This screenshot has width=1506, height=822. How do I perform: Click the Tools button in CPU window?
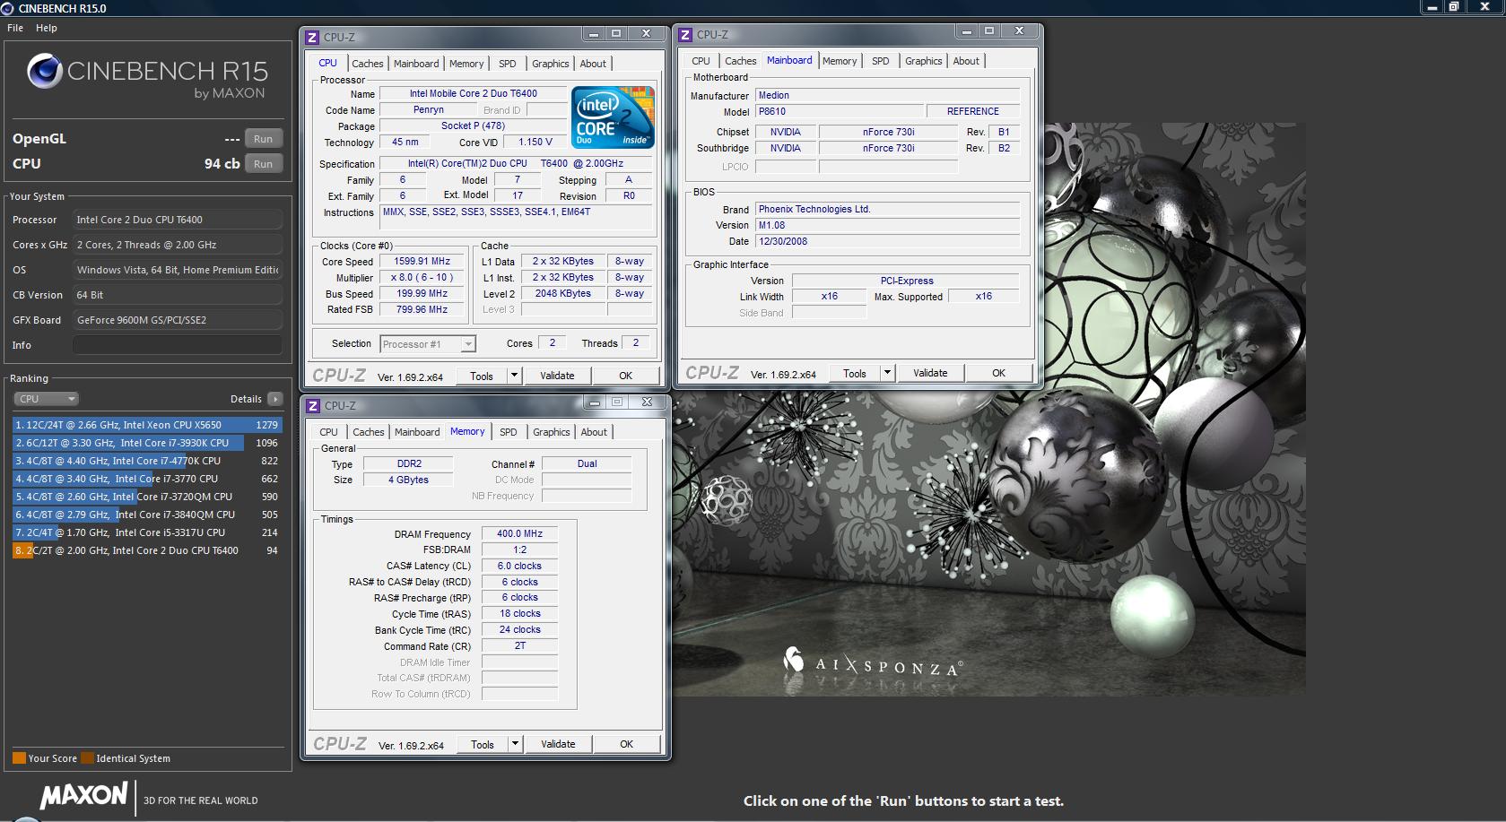click(482, 376)
